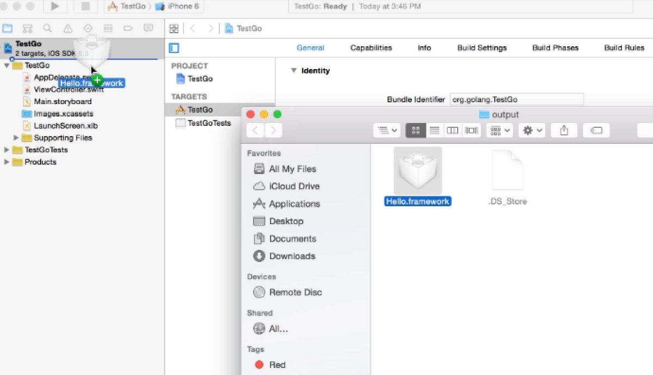Go back in the Xcode editor history
This screenshot has width=653, height=375.
pyautogui.click(x=193, y=28)
